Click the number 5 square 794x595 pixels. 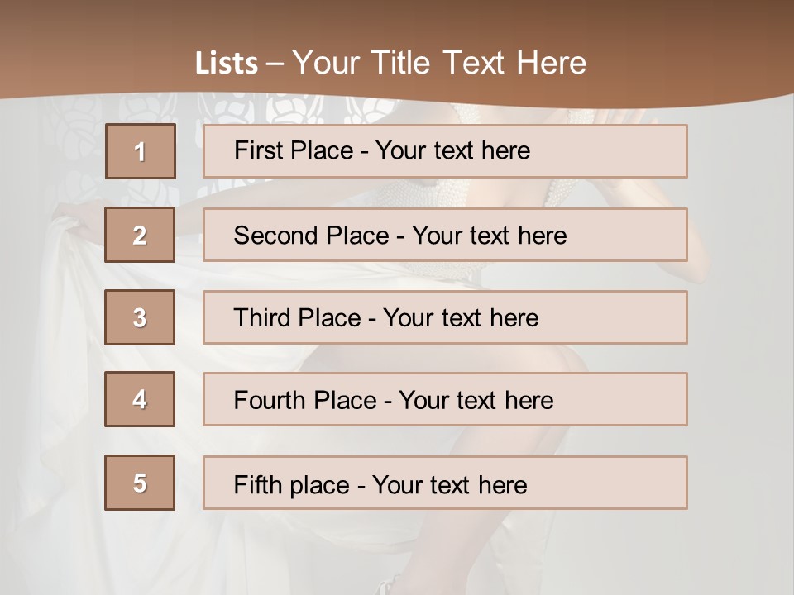(x=140, y=483)
